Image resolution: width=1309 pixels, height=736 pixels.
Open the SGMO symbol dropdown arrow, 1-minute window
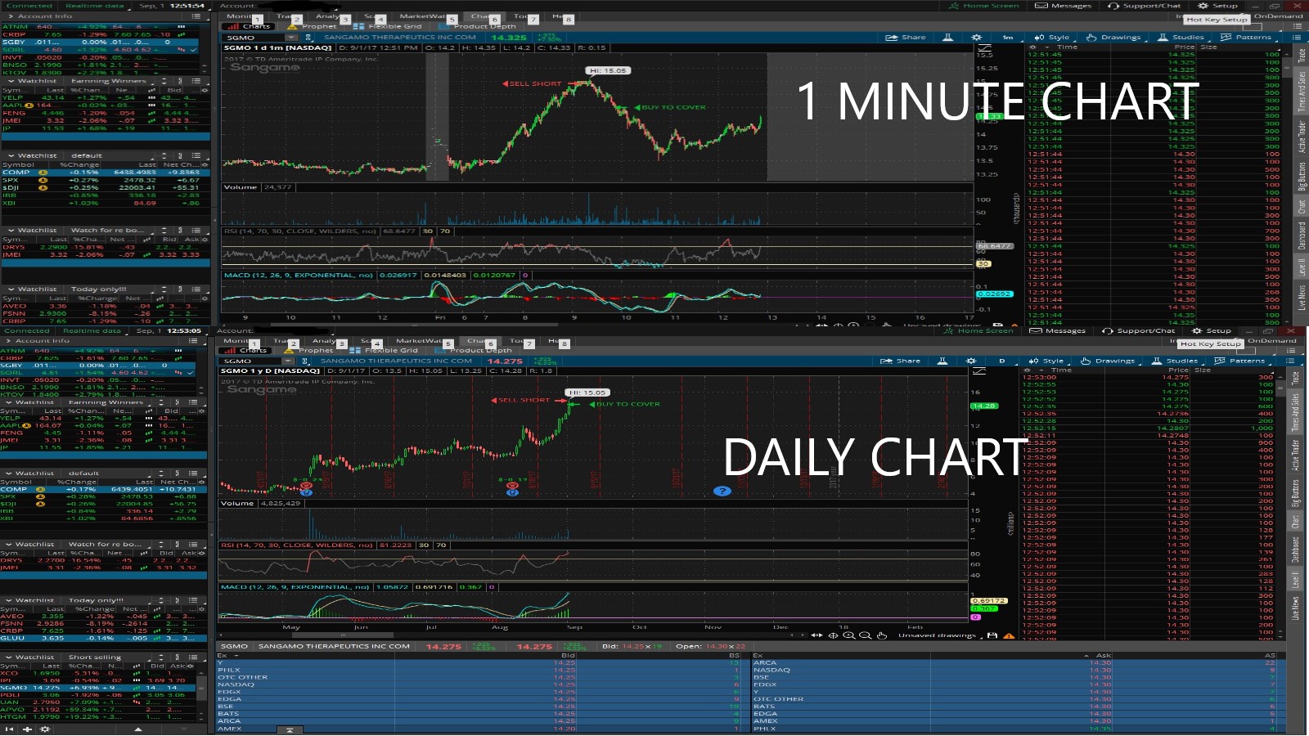click(x=291, y=38)
